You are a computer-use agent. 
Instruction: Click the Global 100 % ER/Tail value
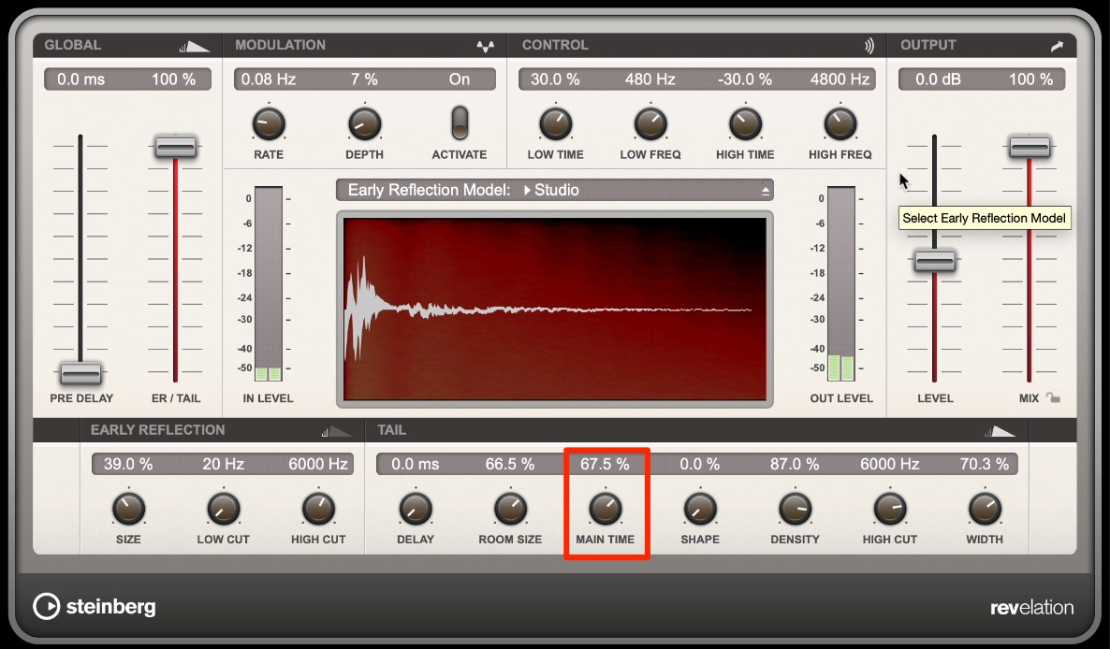click(x=173, y=79)
